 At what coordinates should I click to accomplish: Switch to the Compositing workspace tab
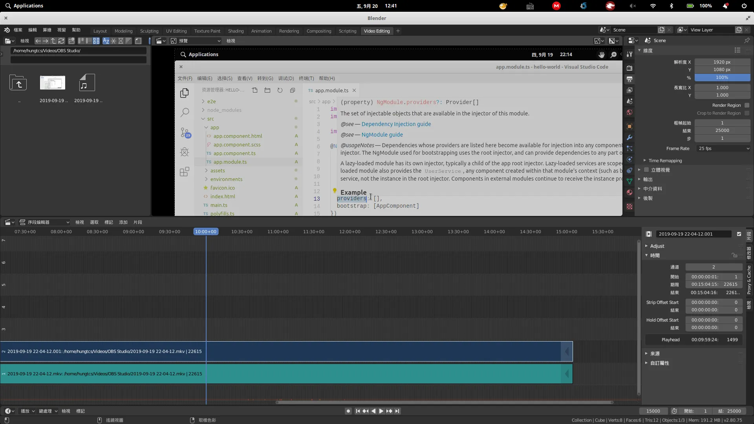click(x=318, y=31)
